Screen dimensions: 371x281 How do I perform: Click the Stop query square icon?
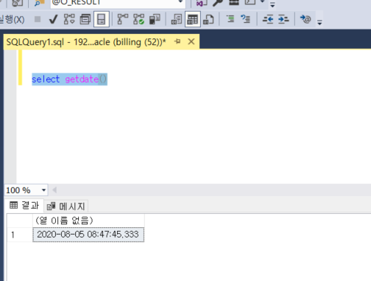click(38, 19)
